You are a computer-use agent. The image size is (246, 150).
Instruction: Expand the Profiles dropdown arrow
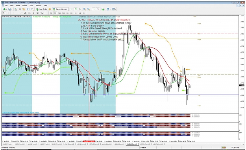pos(12,9)
